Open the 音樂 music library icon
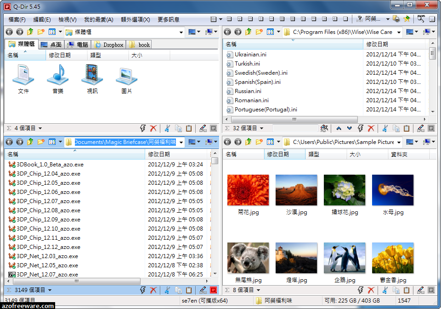Screen dimensions: 441x309 [x=58, y=79]
